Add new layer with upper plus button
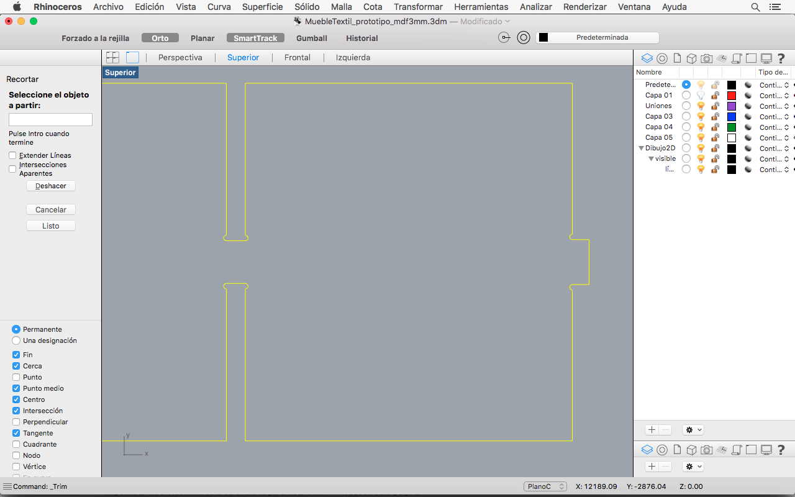The width and height of the screenshot is (795, 497). (x=652, y=430)
